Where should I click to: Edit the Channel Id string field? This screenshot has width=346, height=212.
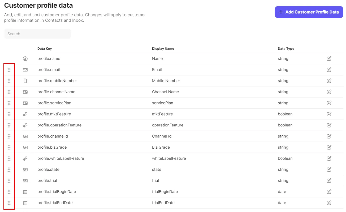tap(329, 136)
